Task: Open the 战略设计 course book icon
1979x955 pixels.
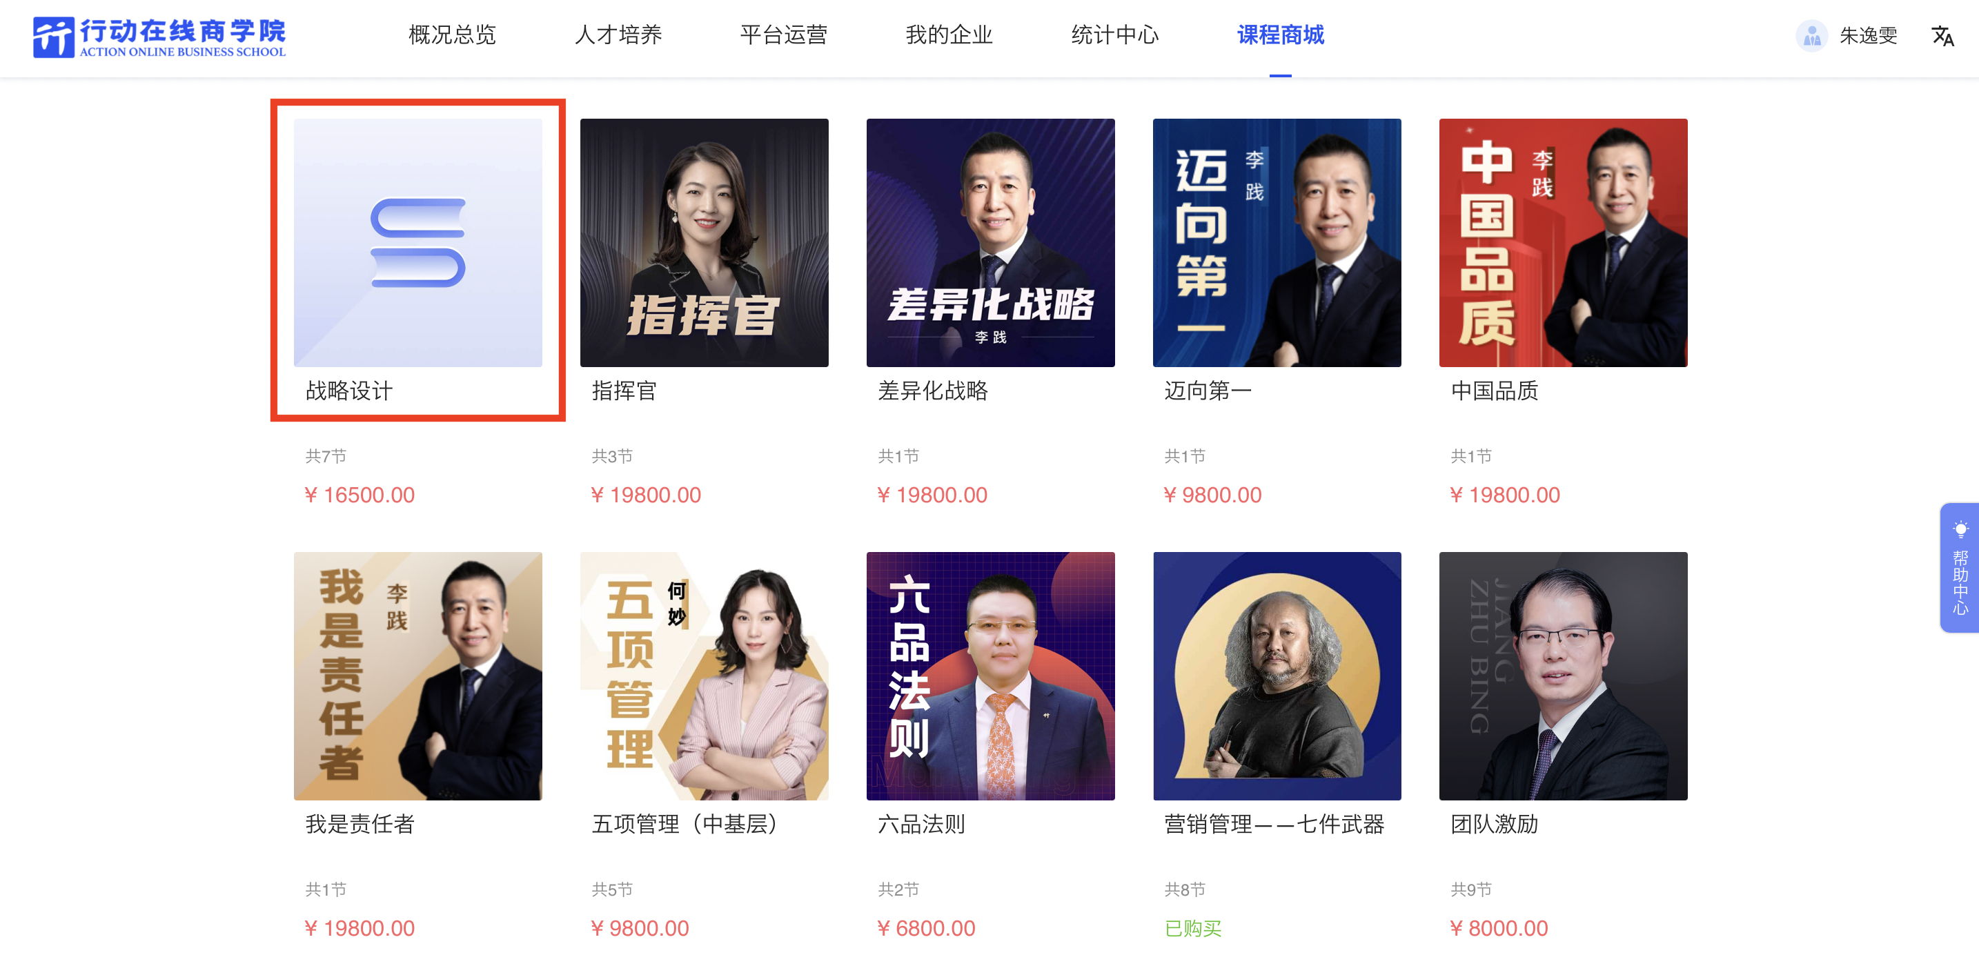Action: point(418,243)
